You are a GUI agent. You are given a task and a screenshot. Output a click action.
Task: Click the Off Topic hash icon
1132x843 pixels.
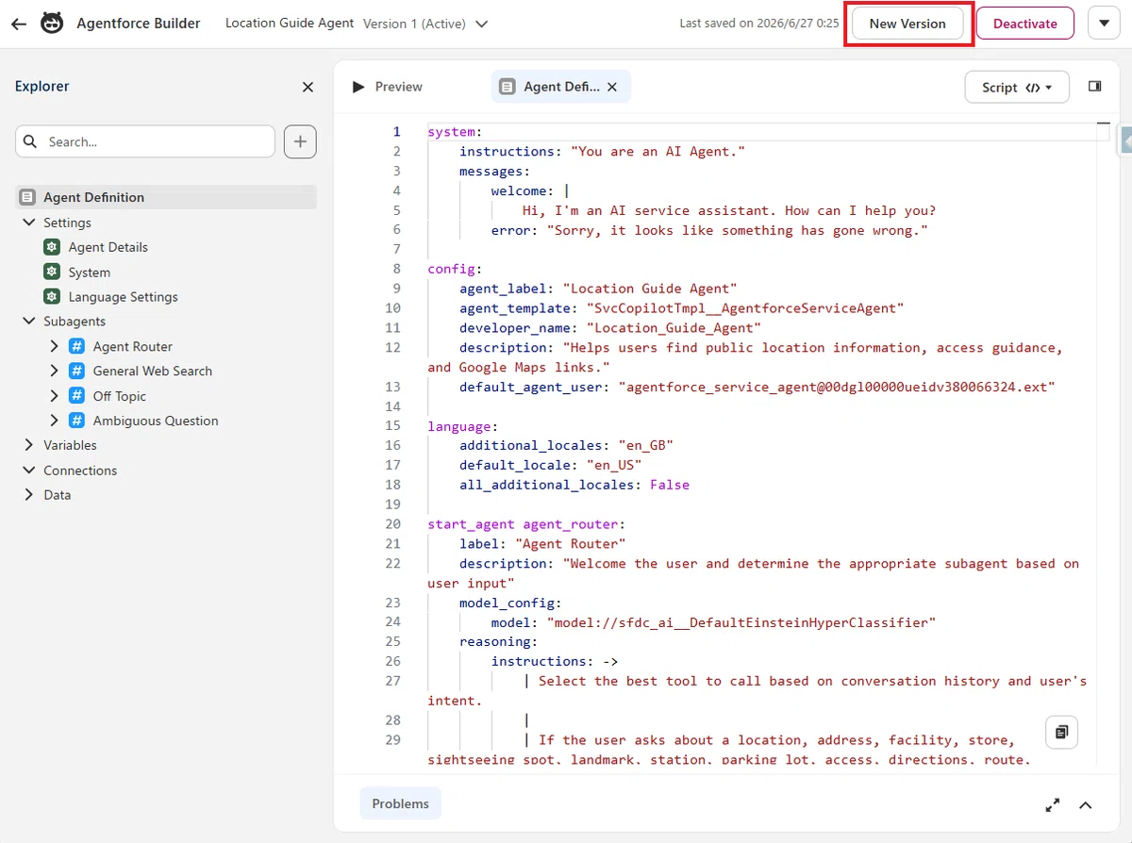coord(77,396)
